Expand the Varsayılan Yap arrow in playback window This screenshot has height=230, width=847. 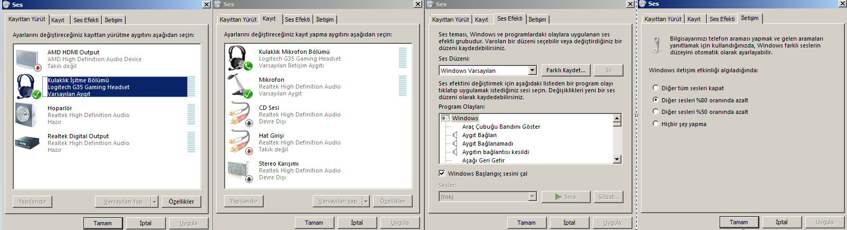(x=154, y=202)
